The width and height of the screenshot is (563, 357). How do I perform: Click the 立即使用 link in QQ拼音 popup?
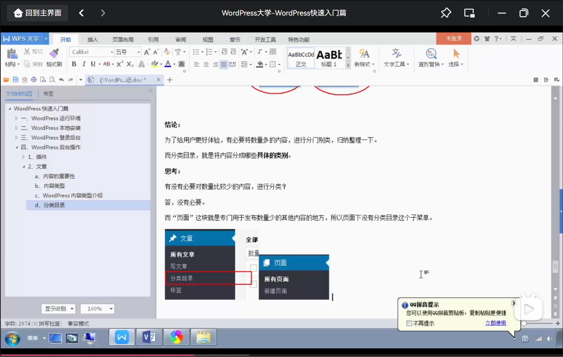[496, 323]
